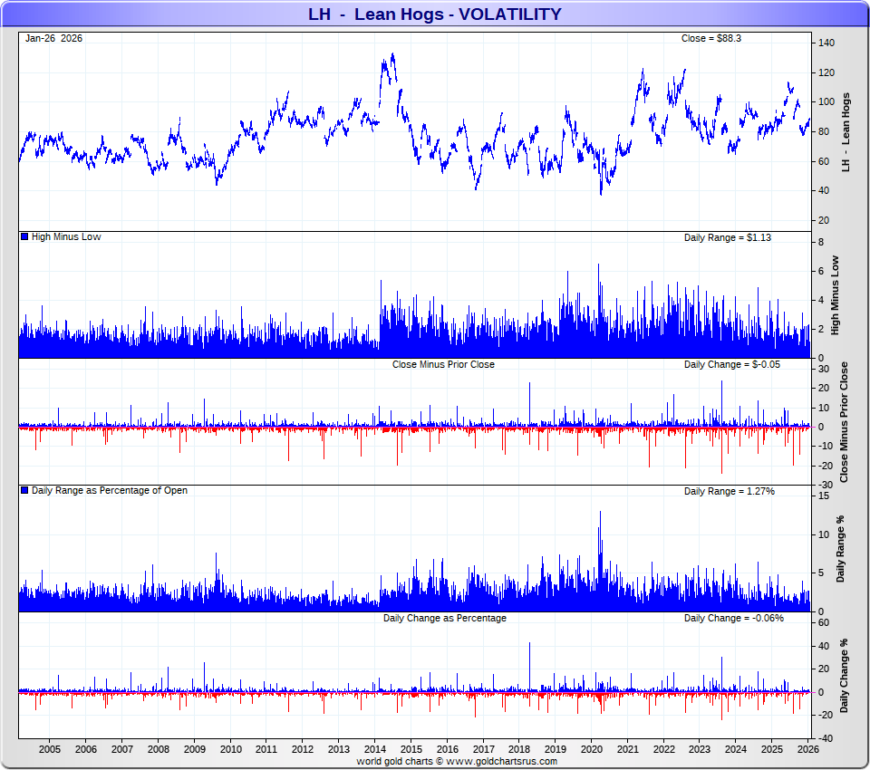This screenshot has height=770, width=870.
Task: Select the Jan-26 2026 date label
Action: point(53,38)
